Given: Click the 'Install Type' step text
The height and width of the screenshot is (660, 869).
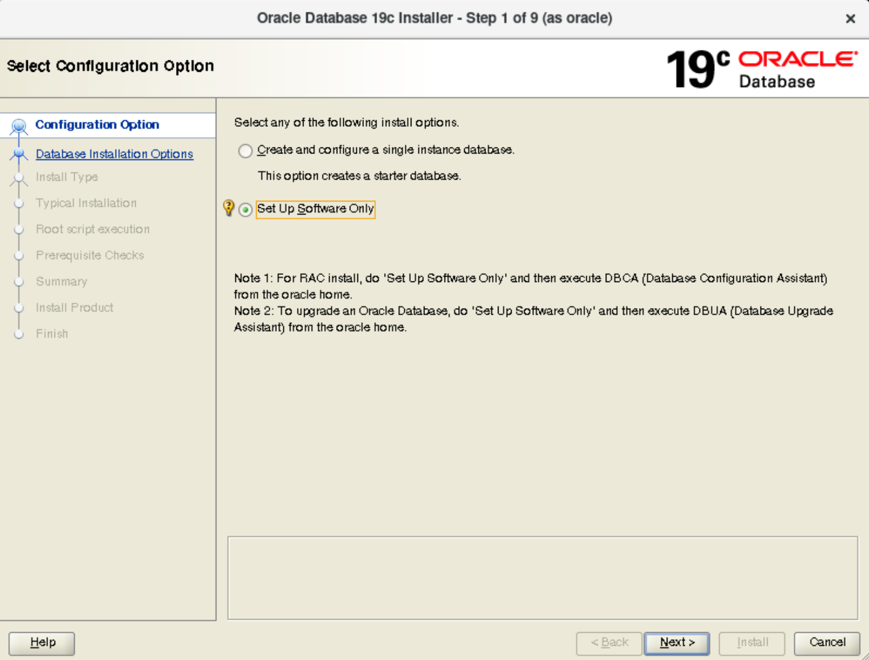Looking at the screenshot, I should (x=67, y=177).
